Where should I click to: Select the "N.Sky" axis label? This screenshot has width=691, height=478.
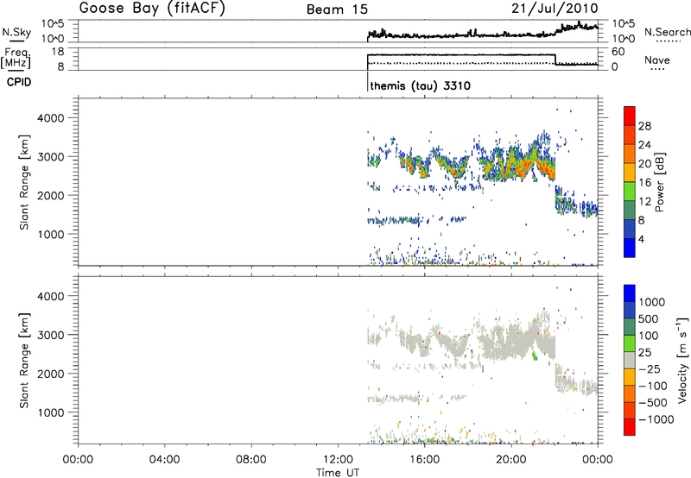pos(16,32)
